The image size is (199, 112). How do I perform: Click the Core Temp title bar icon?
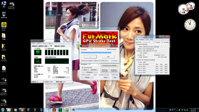136,37
